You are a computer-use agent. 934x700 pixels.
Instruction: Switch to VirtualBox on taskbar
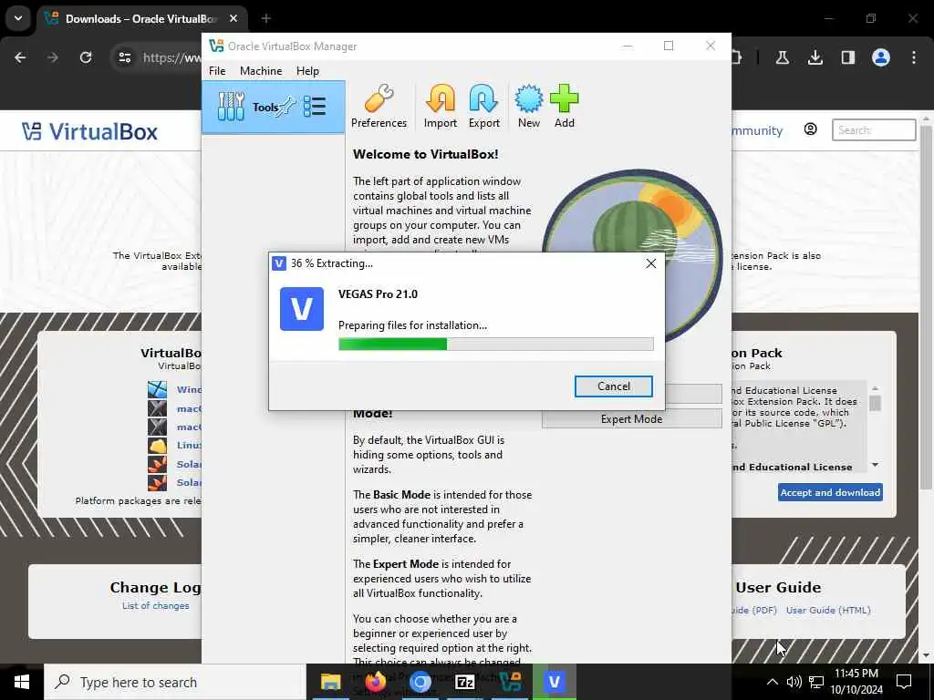click(510, 682)
